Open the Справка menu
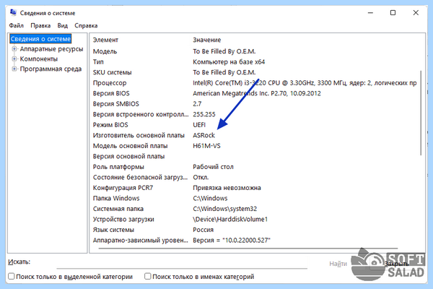 tap(86, 26)
